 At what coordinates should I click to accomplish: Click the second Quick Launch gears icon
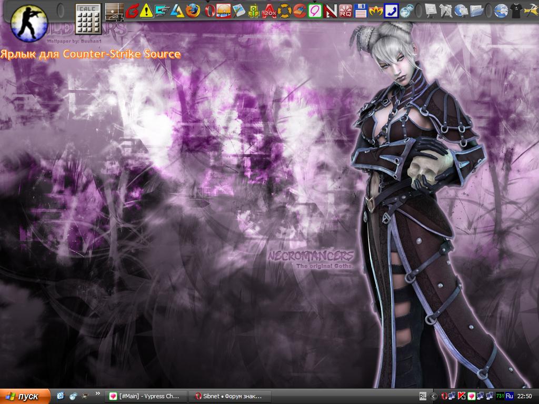coord(73,396)
